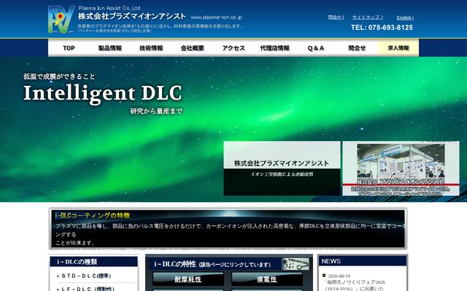Open the アクセス page
Image resolution: width=467 pixels, height=291 pixels.
(233, 48)
